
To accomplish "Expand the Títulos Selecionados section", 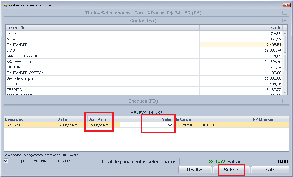I will pos(285,13).
